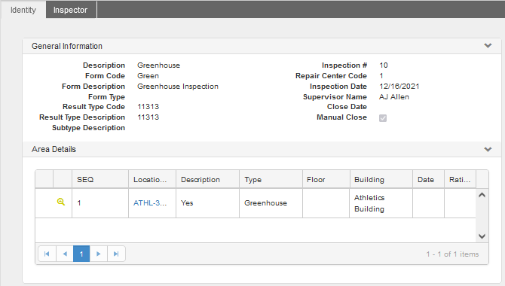Click grid scrollbar down arrow
505x286 pixels.
tap(482, 236)
